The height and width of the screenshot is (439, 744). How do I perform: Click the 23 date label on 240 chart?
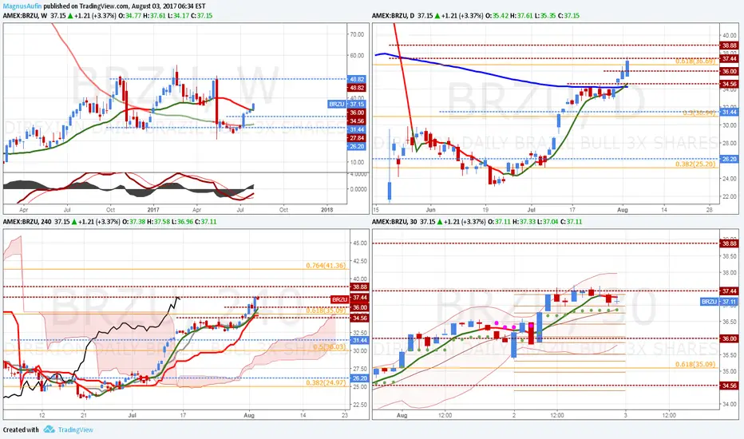tap(345, 415)
